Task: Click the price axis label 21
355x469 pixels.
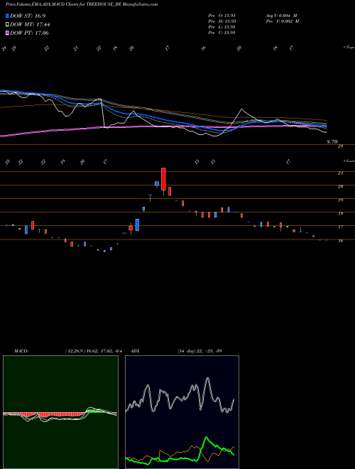Action: 340,173
